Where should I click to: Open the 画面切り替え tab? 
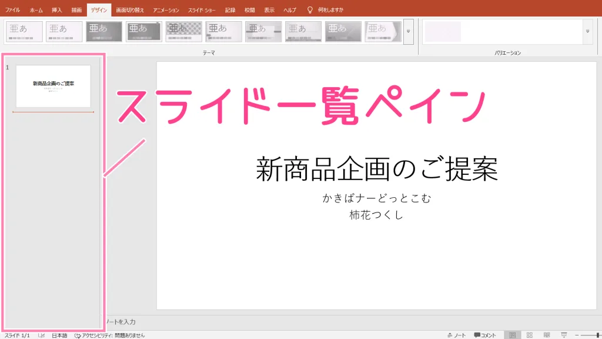pyautogui.click(x=130, y=10)
